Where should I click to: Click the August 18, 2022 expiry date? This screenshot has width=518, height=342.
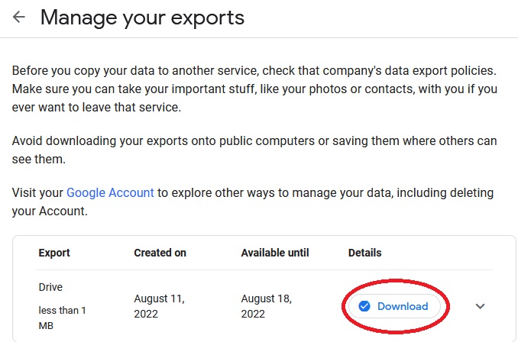coord(267,306)
